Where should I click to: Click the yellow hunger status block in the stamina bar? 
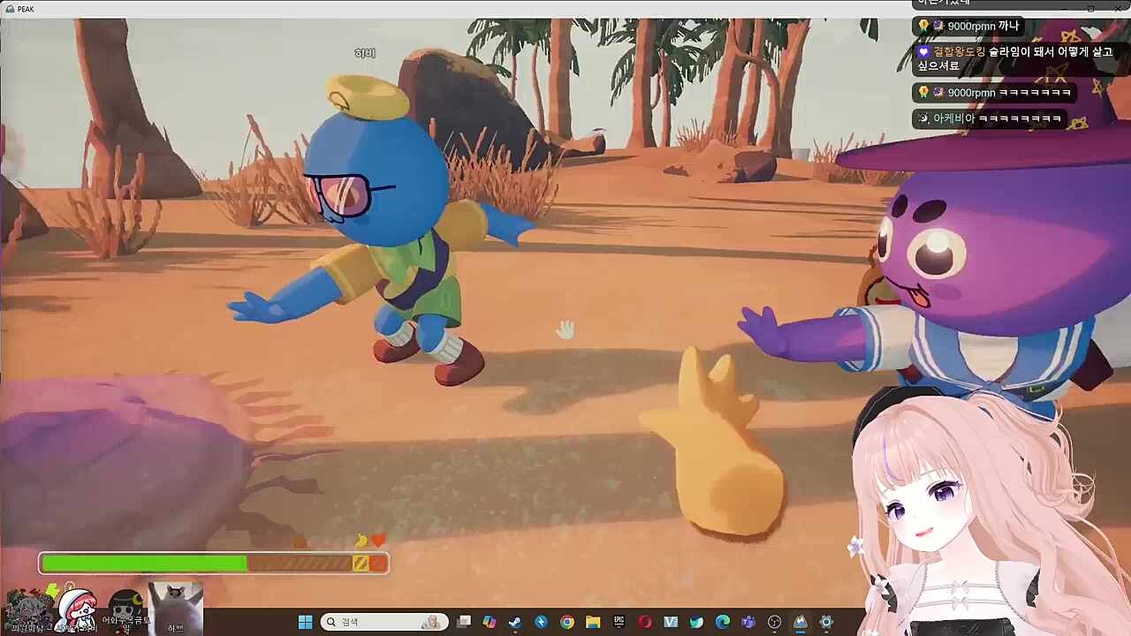click(x=361, y=563)
